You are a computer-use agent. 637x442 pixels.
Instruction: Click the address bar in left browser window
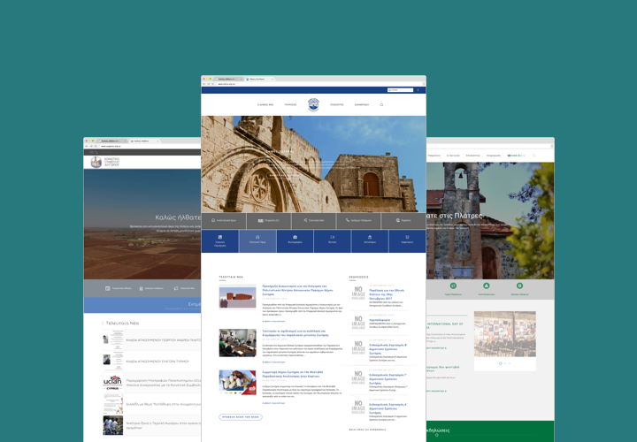[x=150, y=146]
